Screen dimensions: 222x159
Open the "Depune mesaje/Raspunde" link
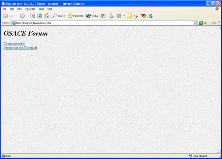(x=20, y=48)
